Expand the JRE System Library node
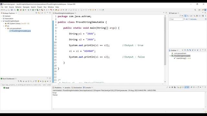Viewport: 207px width, 116px height. (x=4, y=24)
